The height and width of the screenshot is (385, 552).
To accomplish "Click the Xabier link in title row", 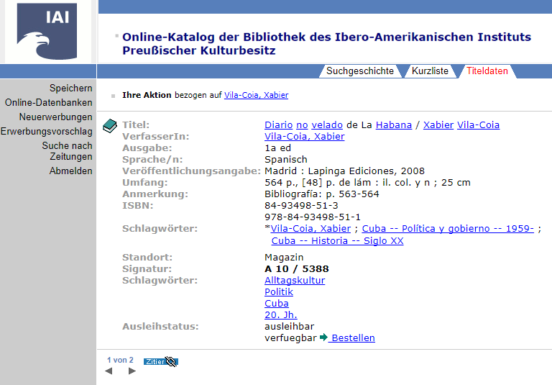I will (438, 124).
